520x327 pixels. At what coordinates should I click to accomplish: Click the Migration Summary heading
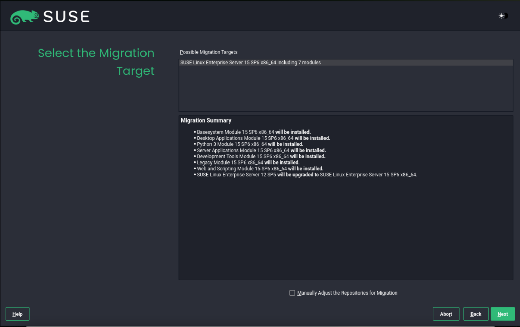coord(206,120)
